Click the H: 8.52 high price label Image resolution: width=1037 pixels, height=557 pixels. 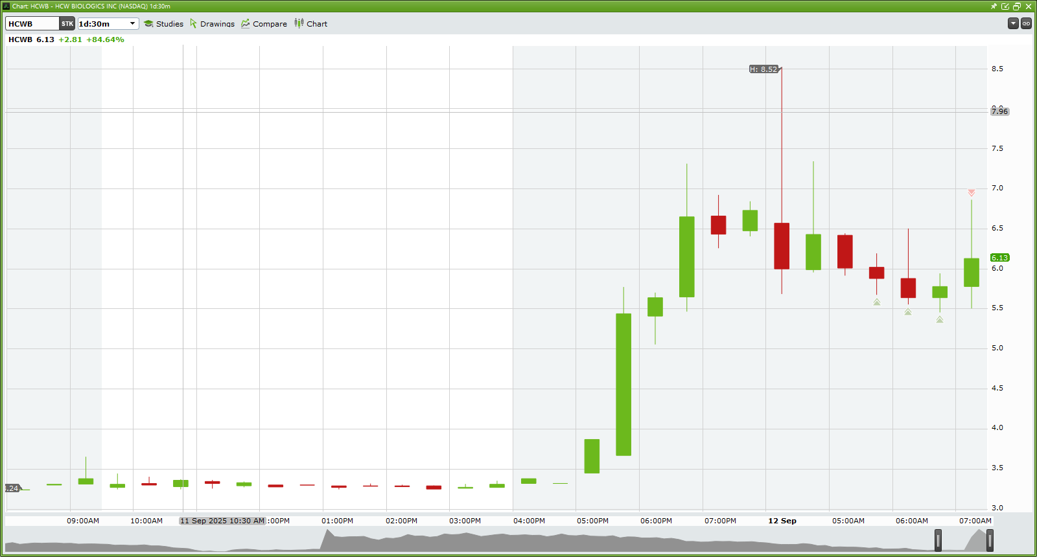click(764, 69)
